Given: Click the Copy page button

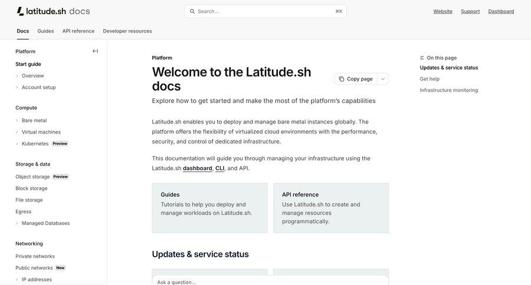Looking at the screenshot, I should [x=356, y=79].
